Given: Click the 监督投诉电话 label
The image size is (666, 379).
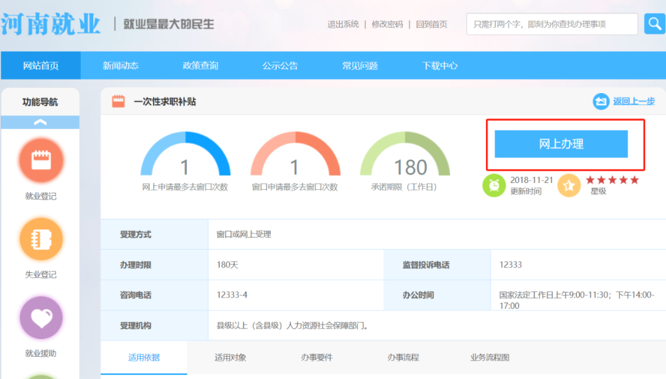Looking at the screenshot, I should (x=426, y=265).
